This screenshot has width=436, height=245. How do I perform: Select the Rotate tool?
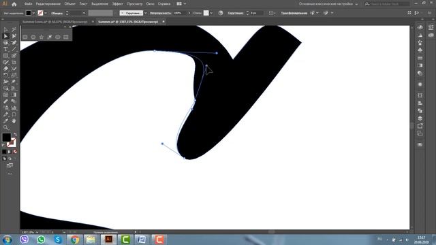point(6,75)
